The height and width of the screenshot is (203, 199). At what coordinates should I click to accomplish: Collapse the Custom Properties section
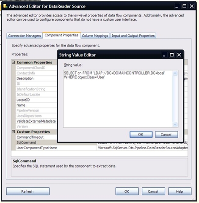coord(14,132)
